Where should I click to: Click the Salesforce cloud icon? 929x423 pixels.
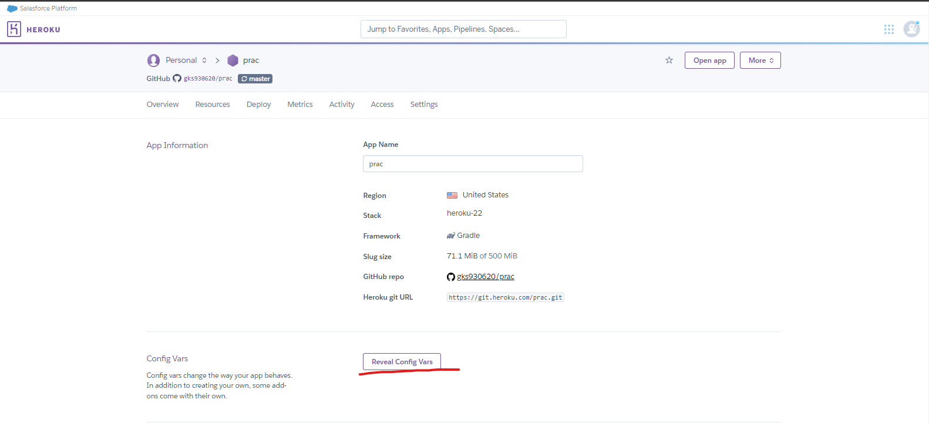(x=12, y=8)
